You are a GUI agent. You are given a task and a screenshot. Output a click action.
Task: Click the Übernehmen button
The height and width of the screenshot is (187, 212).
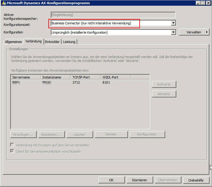click(168, 180)
